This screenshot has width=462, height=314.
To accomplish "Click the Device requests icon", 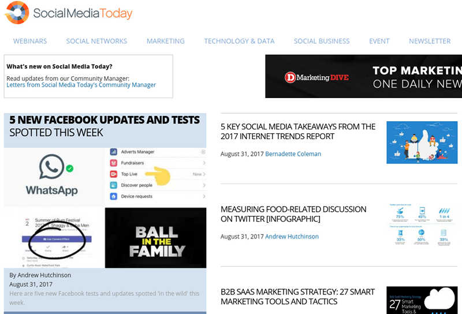I will pos(114,196).
